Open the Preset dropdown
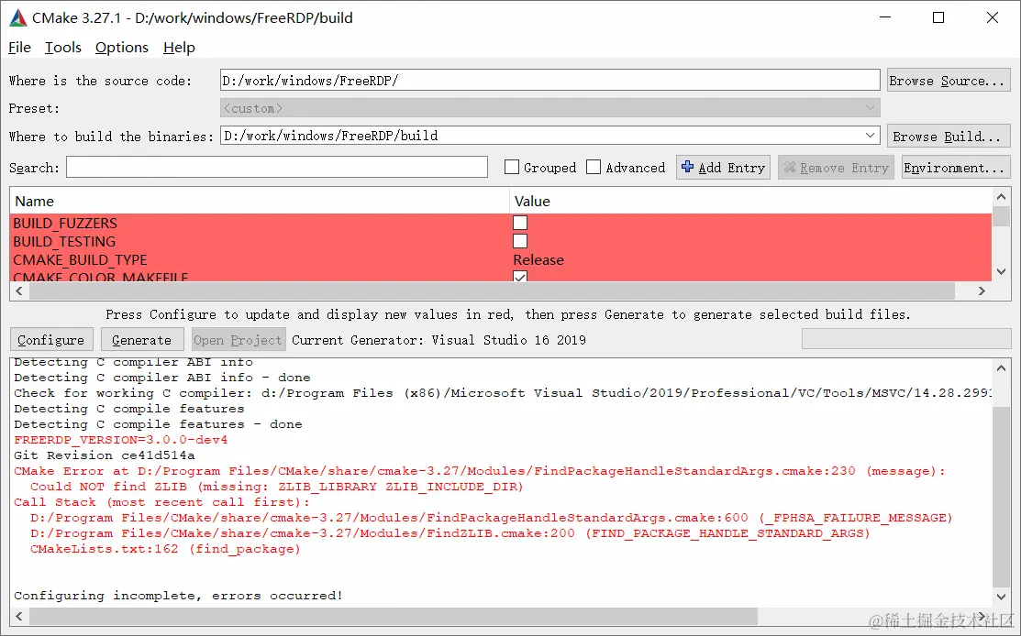 click(870, 108)
